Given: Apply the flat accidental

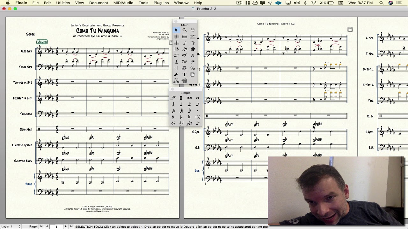Looking at the screenshot, I should tap(181, 117).
